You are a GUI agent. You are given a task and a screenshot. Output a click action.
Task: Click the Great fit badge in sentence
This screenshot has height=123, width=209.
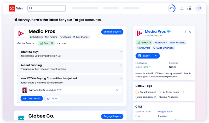pos(46,43)
